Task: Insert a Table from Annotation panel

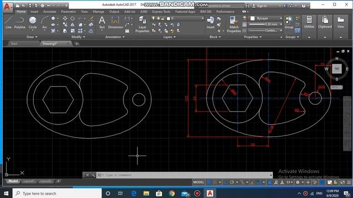Action: coord(127,31)
